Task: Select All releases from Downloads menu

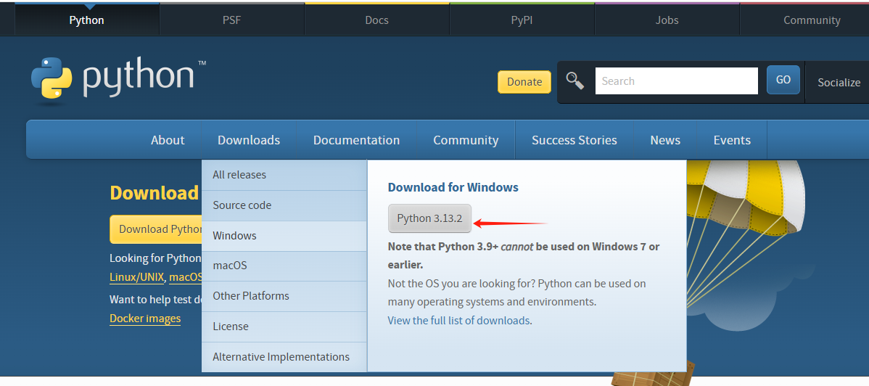Action: [x=239, y=175]
